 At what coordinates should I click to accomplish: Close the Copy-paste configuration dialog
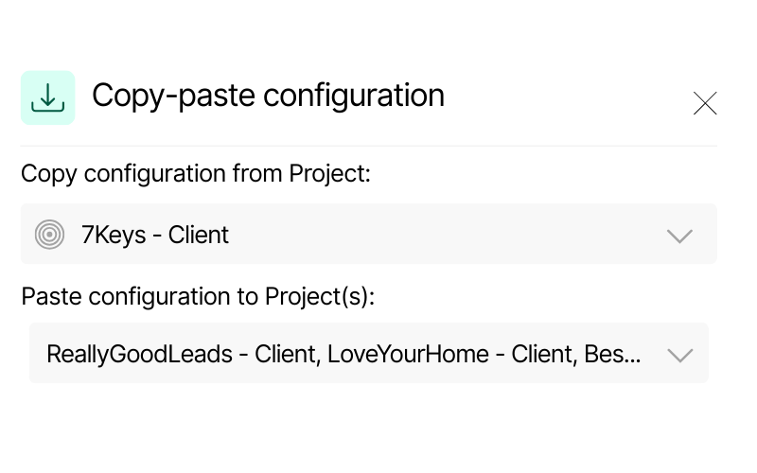tap(705, 103)
